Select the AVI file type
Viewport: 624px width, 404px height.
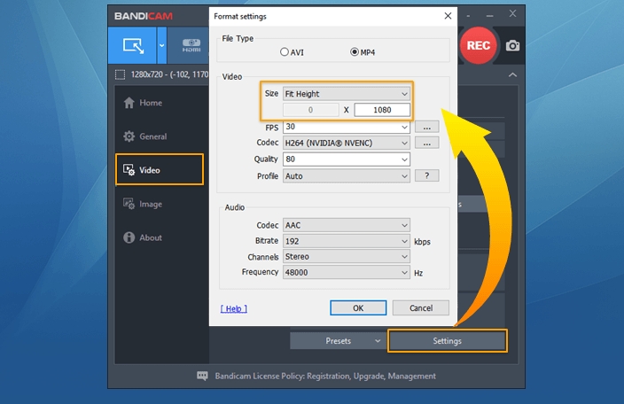pyautogui.click(x=292, y=52)
